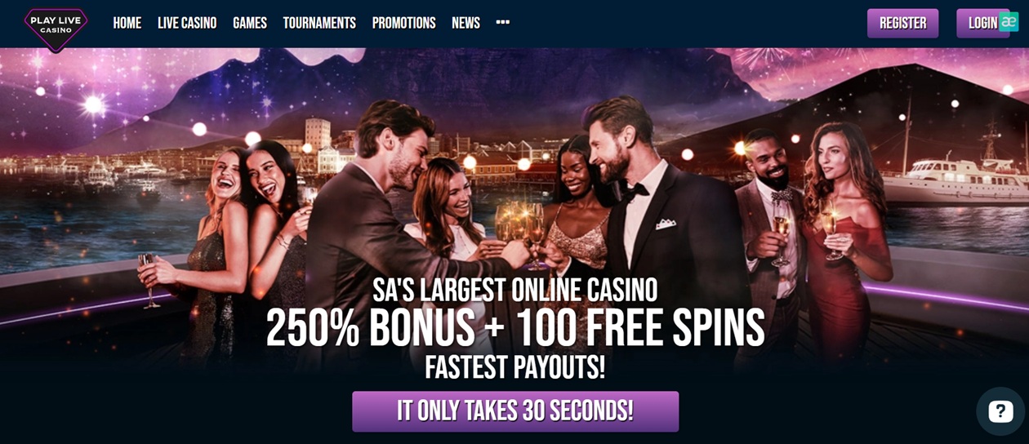This screenshot has height=444, width=1029.
Task: Click the Register button
Action: (902, 23)
